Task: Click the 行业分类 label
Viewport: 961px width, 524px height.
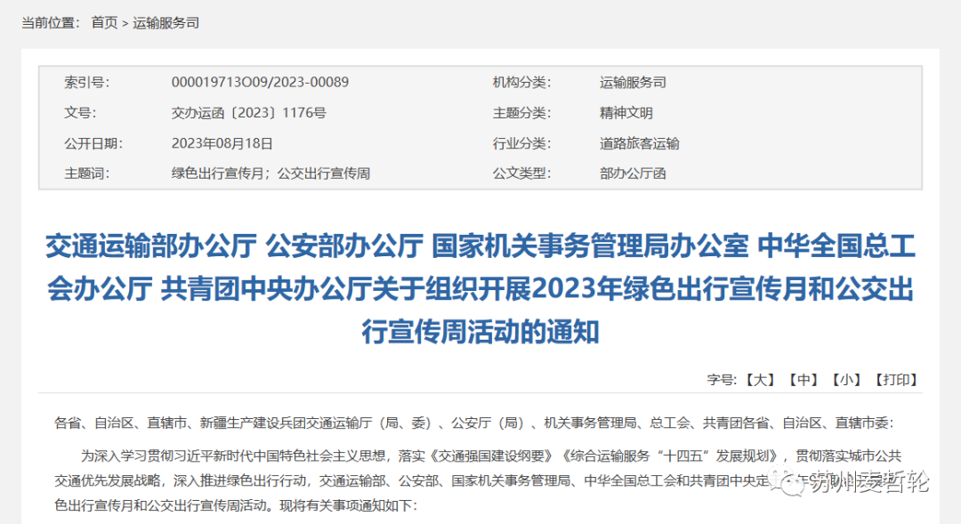Action: click(x=521, y=143)
